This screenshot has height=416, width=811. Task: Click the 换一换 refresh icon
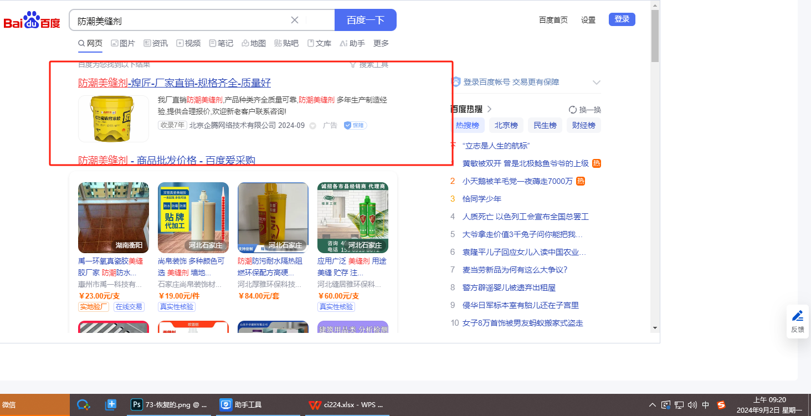click(573, 110)
